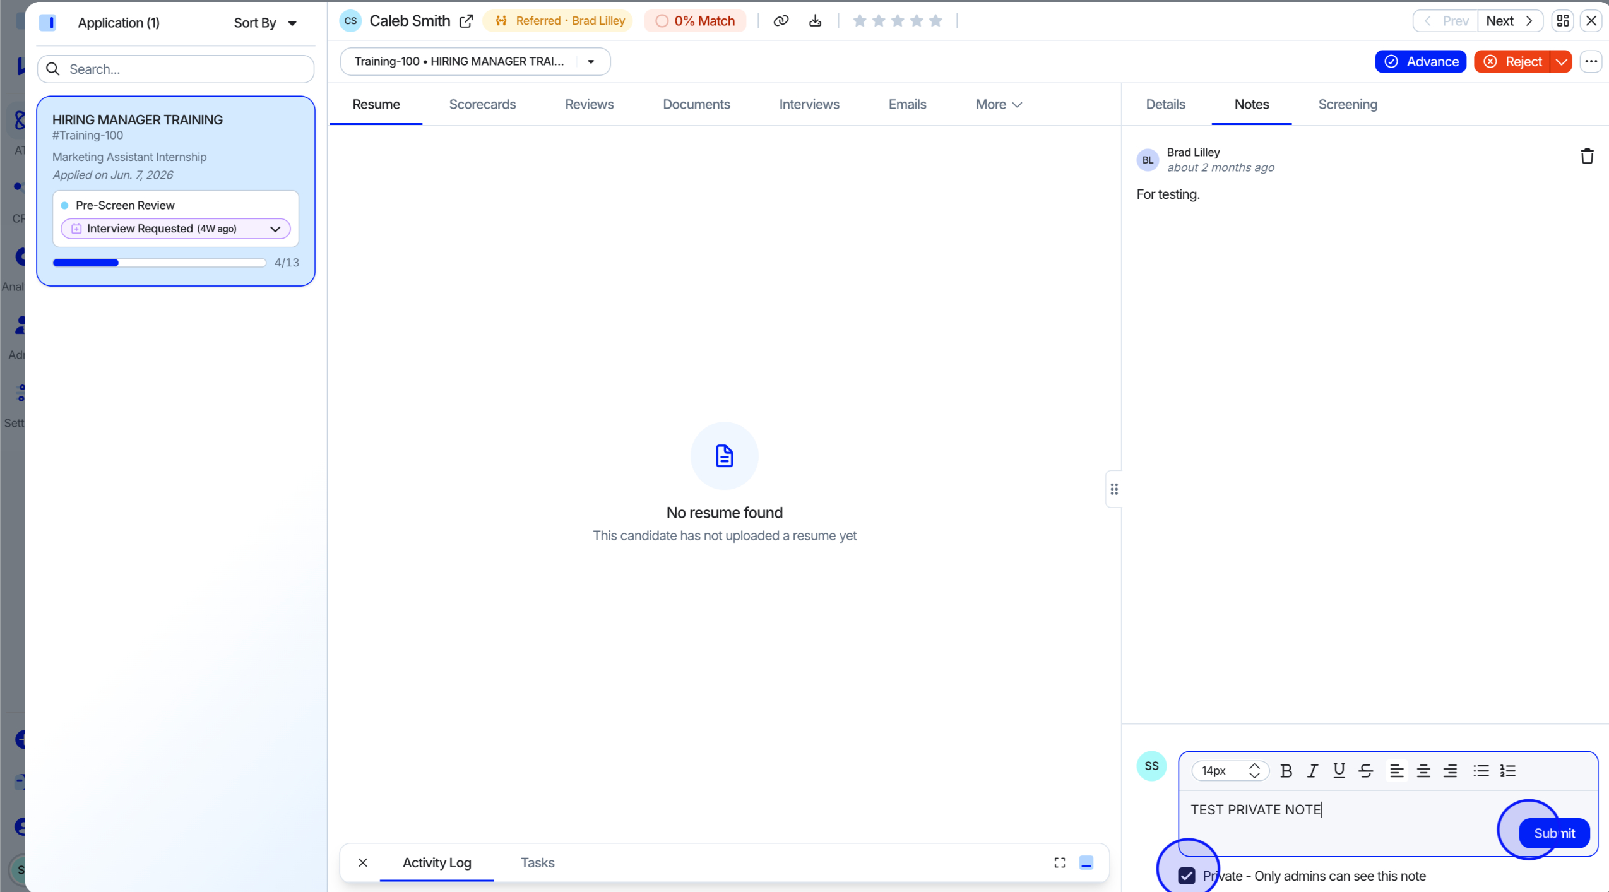Center align note text
This screenshot has width=1609, height=892.
[1423, 770]
